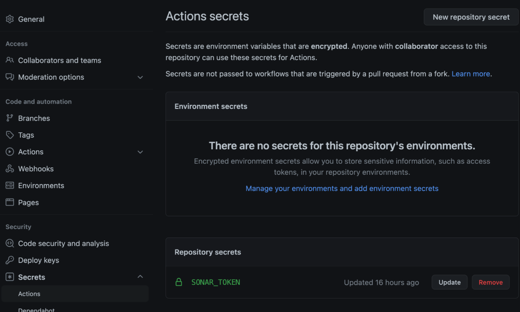Image resolution: width=520 pixels, height=312 pixels.
Task: Click the Code security and analysis icon
Action: 10,243
